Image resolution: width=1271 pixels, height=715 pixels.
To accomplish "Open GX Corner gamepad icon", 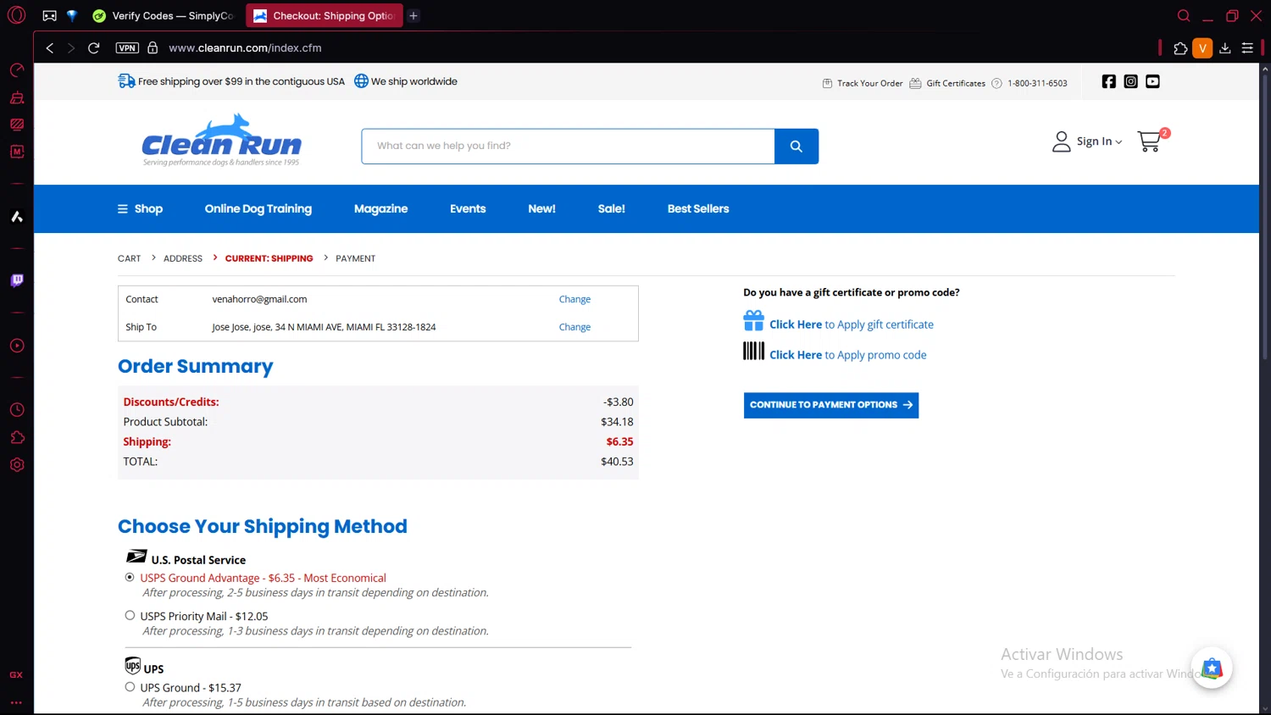I will [50, 15].
